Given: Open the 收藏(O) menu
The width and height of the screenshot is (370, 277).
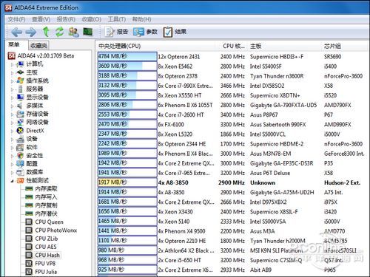Looking at the screenshot, I should (x=92, y=19).
